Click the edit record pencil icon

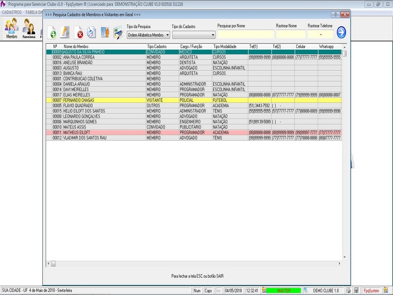(65, 32)
